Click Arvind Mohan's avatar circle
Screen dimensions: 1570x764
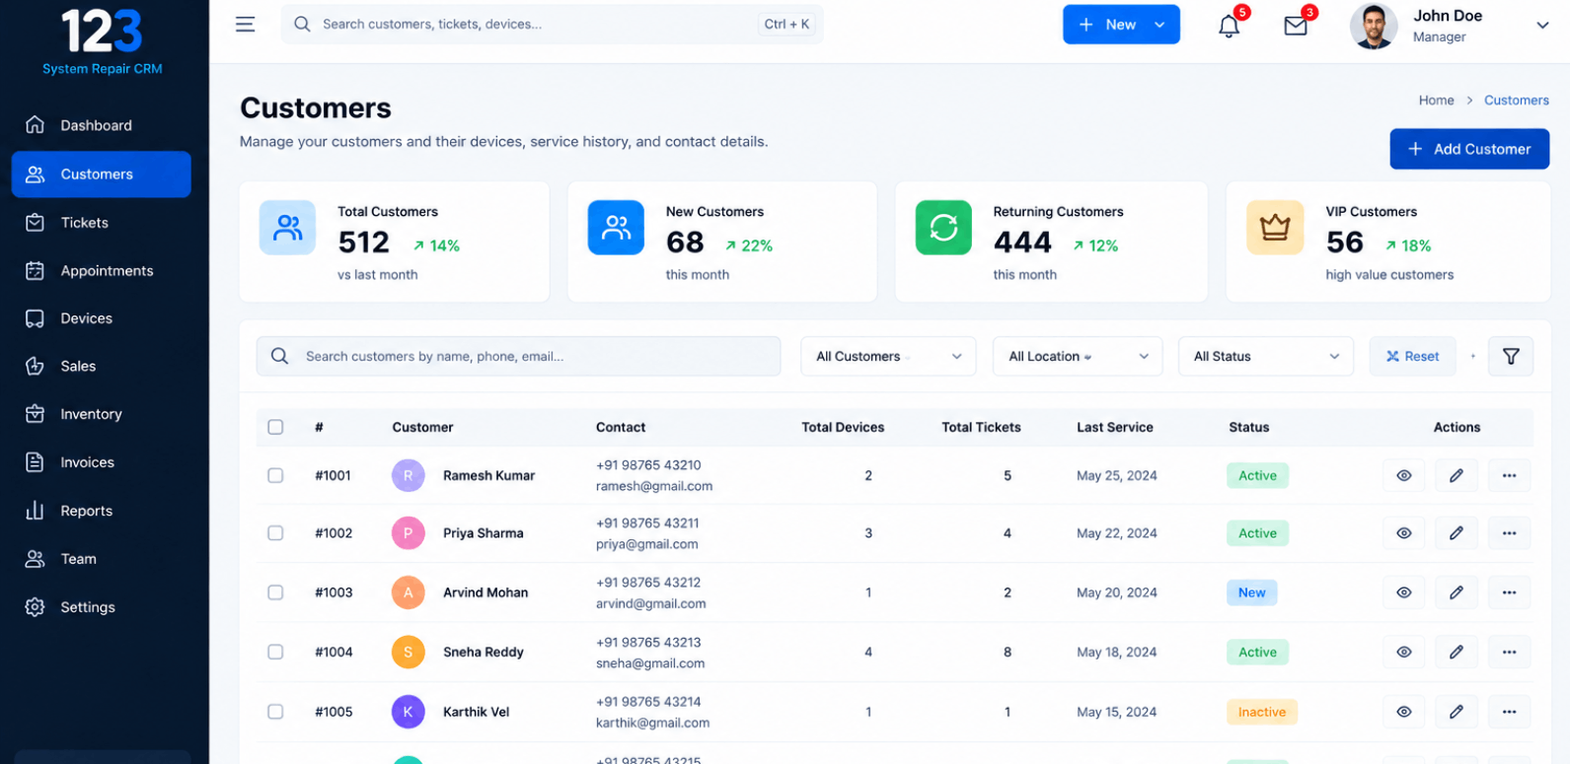coord(409,592)
